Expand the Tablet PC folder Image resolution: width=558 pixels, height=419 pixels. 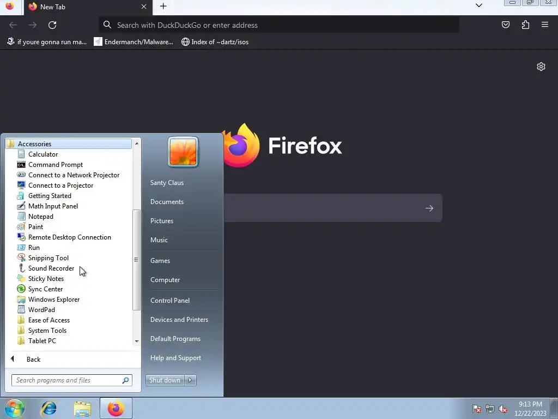[42, 340]
